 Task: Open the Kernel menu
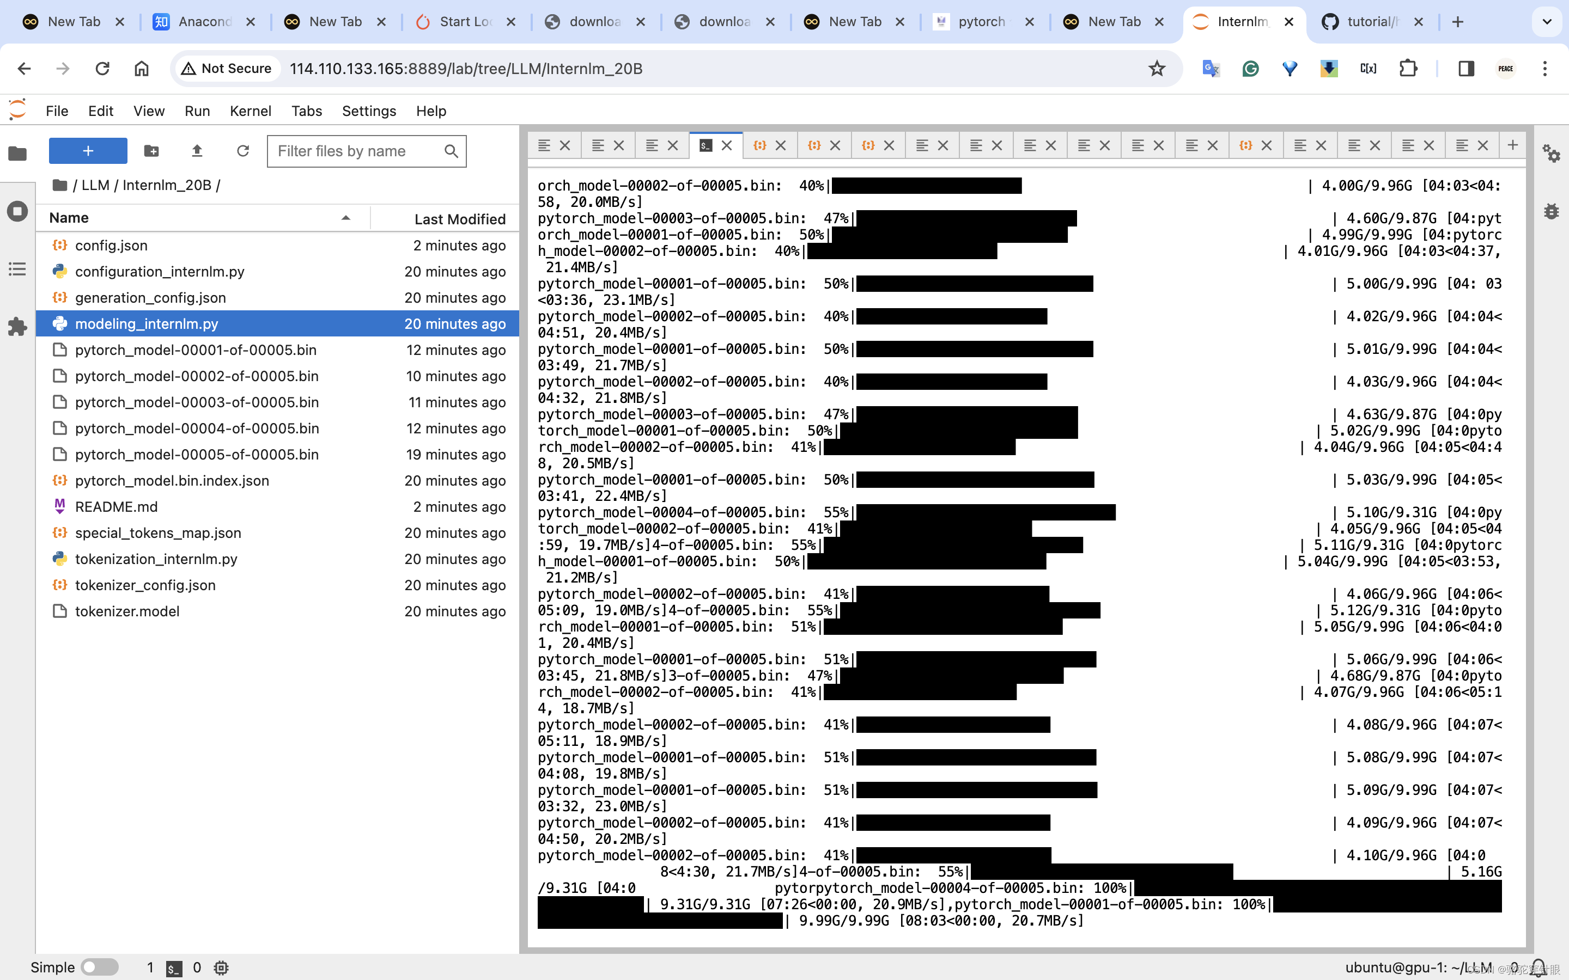coord(250,111)
